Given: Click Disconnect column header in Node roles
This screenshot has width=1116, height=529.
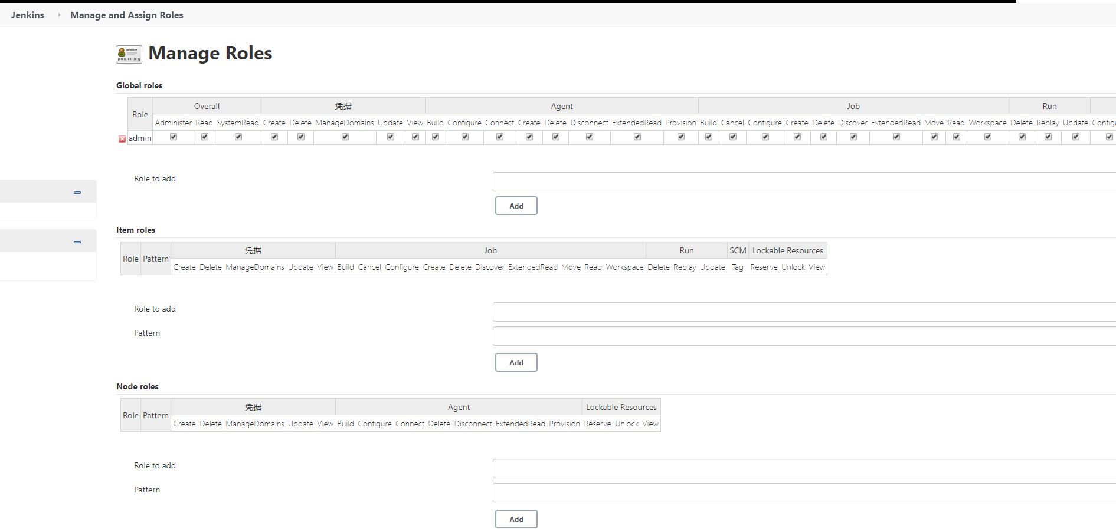Looking at the screenshot, I should pos(473,424).
